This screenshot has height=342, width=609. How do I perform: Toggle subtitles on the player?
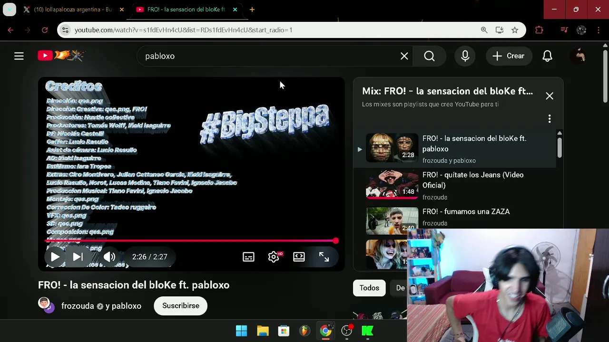pyautogui.click(x=248, y=257)
